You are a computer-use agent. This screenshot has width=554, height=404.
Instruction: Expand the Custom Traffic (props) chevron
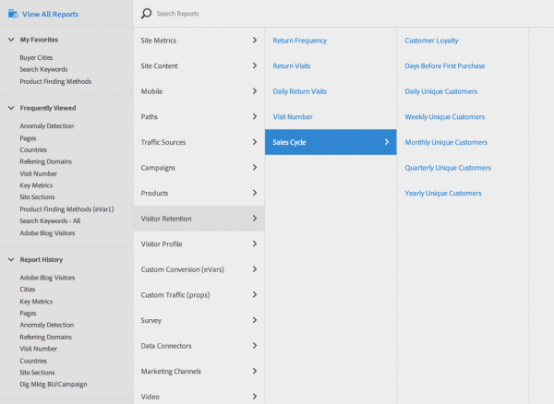click(255, 294)
